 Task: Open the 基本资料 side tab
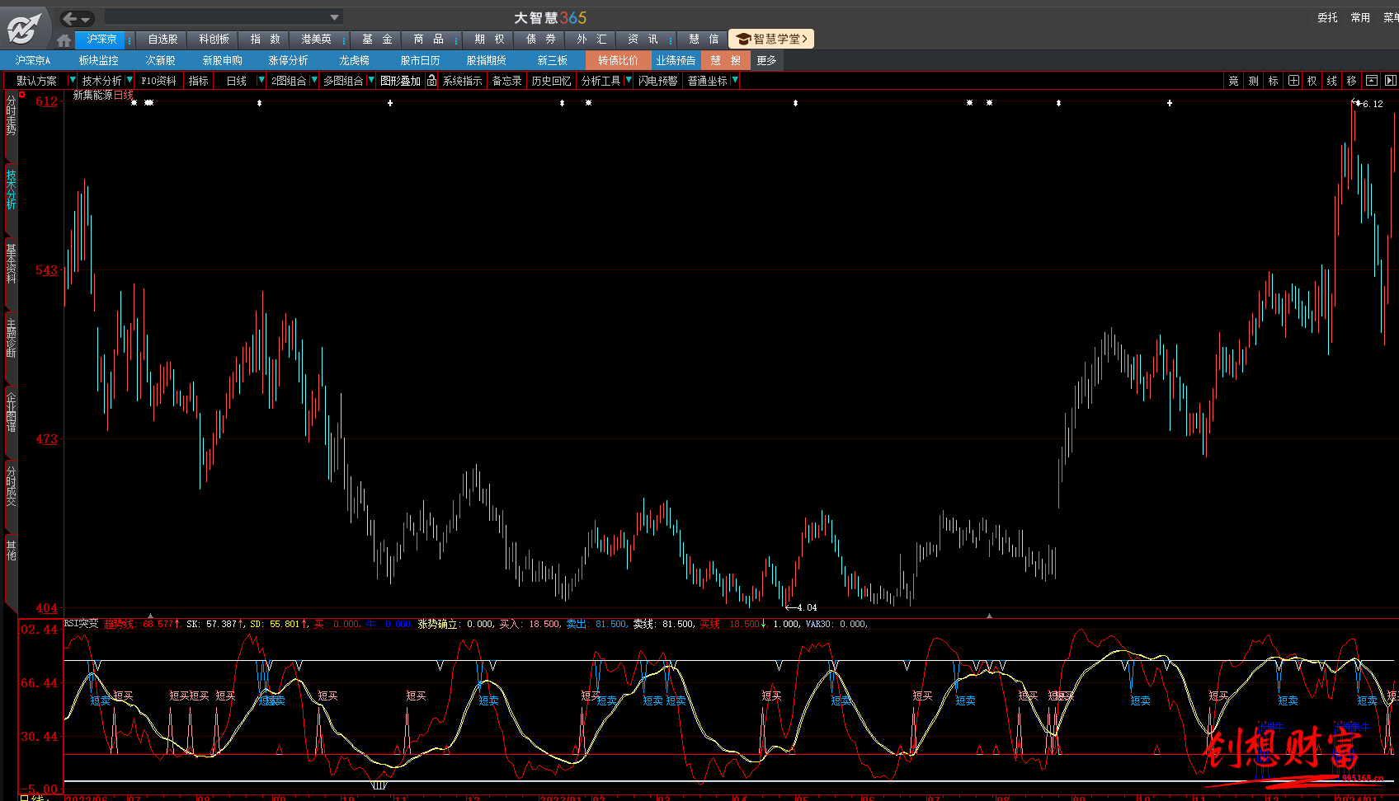(11, 263)
